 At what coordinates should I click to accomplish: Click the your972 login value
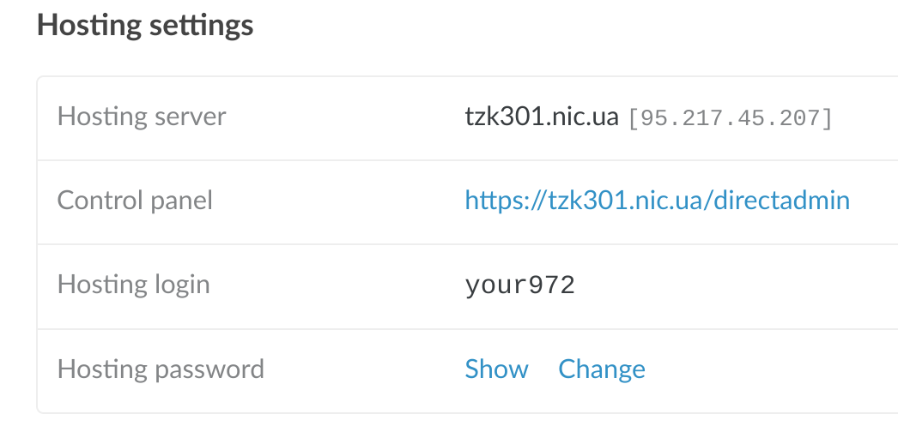pyautogui.click(x=519, y=285)
